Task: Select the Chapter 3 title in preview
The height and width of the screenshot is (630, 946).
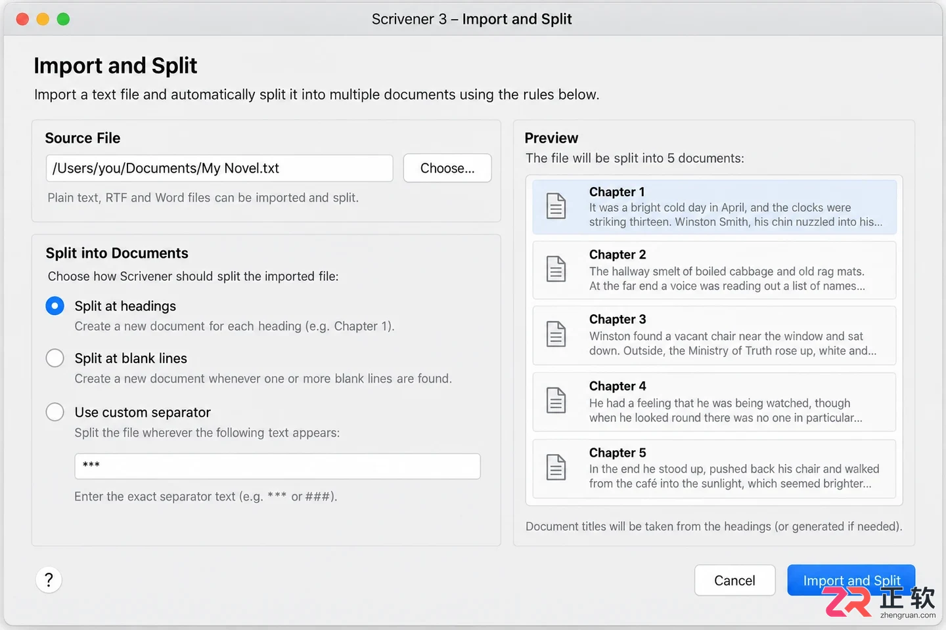Action: (618, 320)
